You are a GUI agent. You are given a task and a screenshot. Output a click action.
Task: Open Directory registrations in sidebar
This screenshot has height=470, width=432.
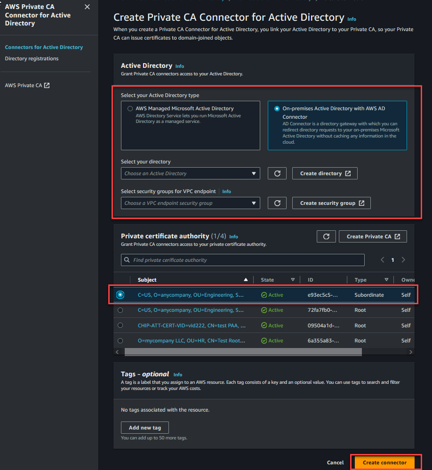click(32, 58)
